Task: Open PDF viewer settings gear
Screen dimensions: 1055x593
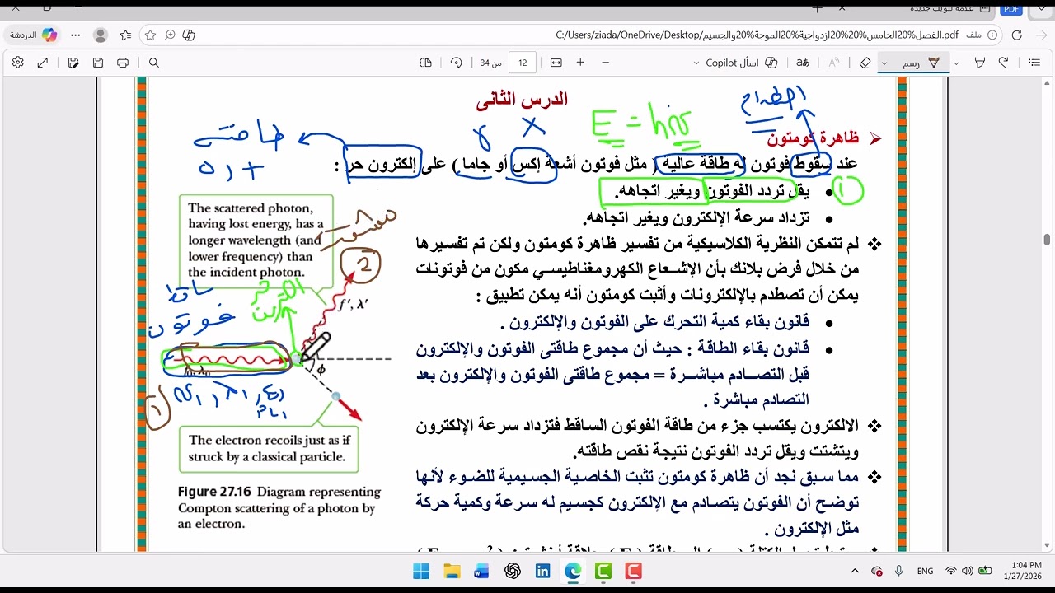Action: (x=18, y=63)
